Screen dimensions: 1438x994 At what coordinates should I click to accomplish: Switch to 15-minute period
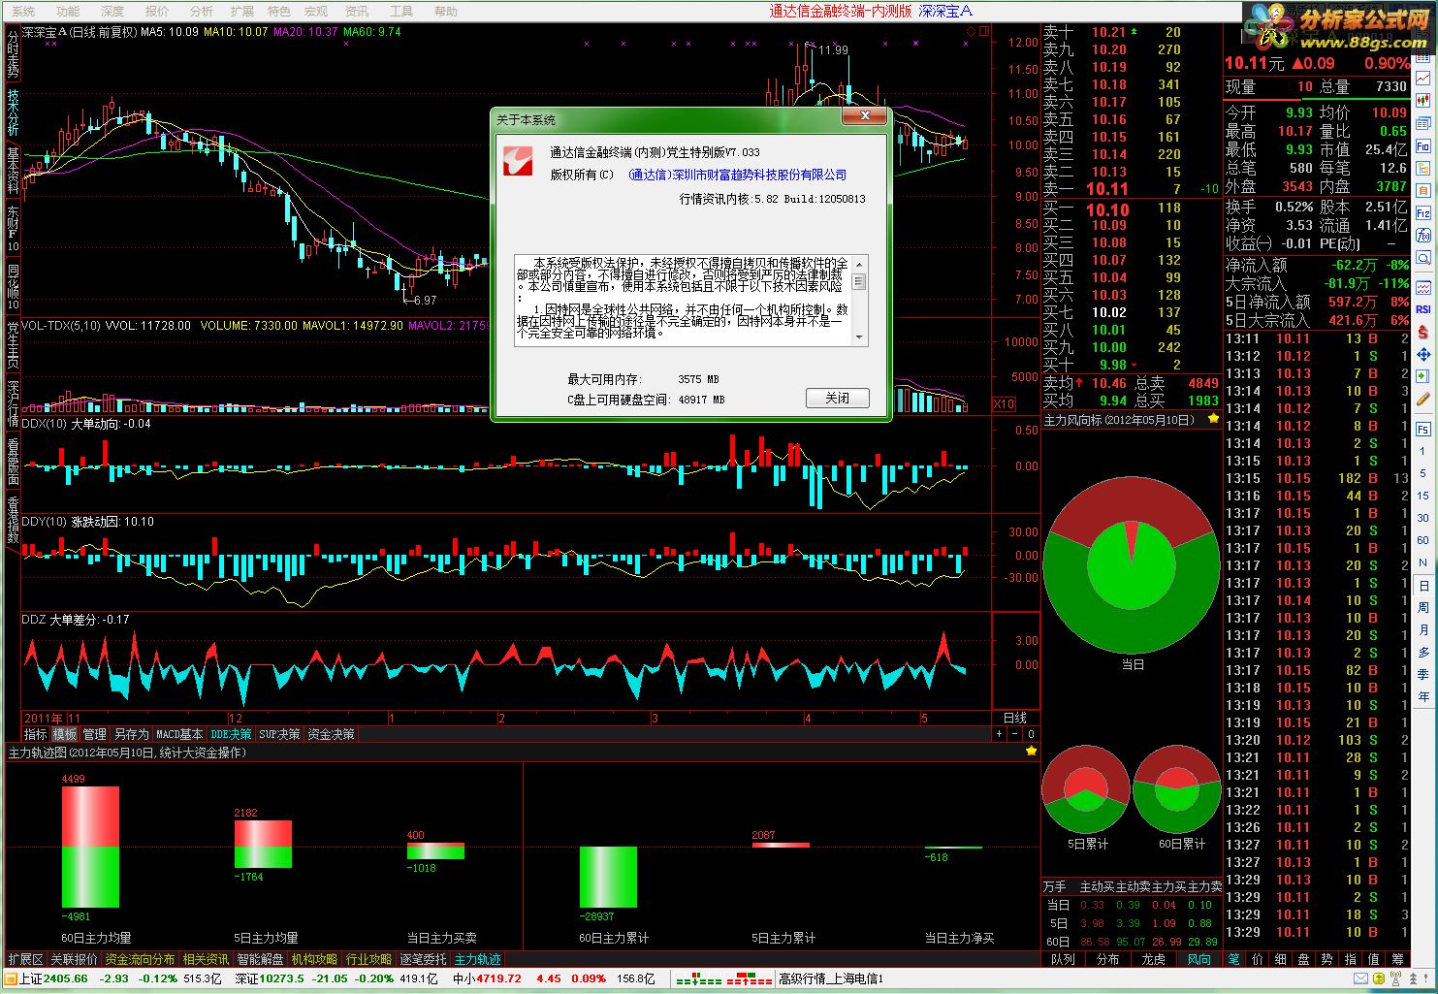[x=1422, y=496]
